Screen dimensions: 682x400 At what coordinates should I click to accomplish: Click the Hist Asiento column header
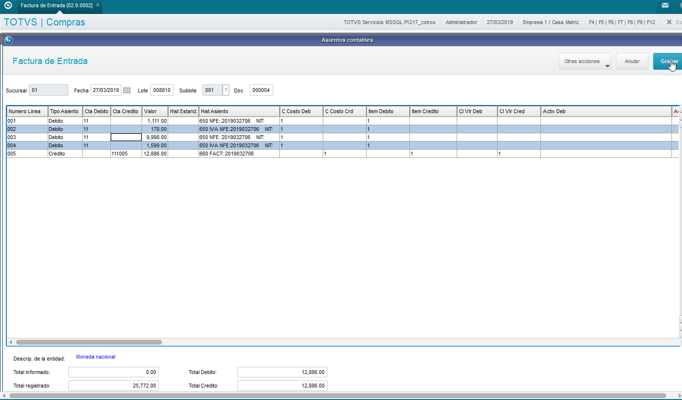pos(239,111)
